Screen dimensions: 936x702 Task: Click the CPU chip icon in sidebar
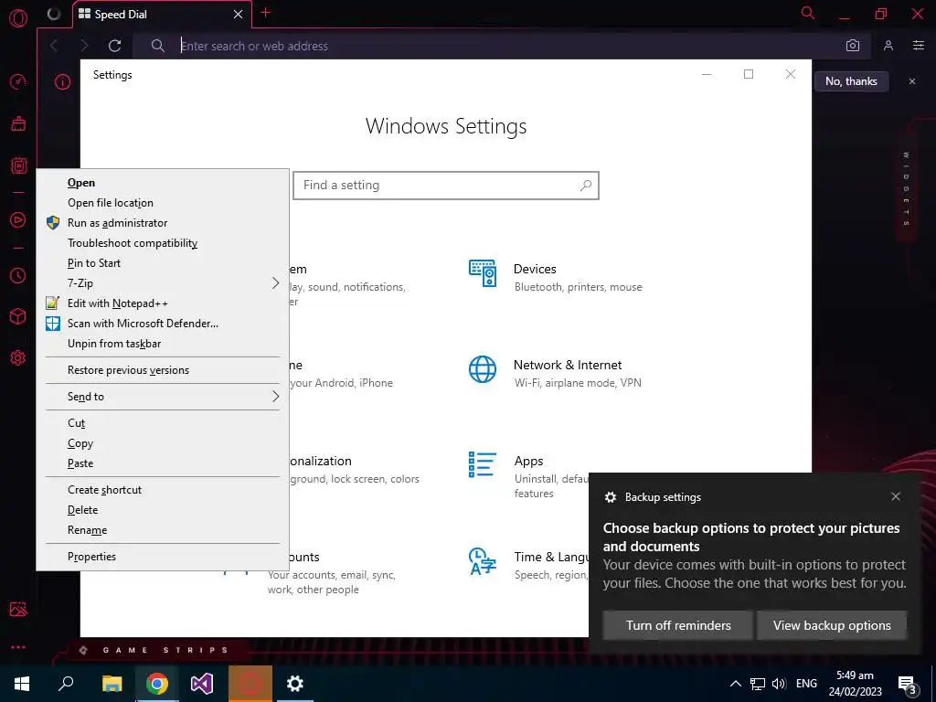tap(18, 165)
